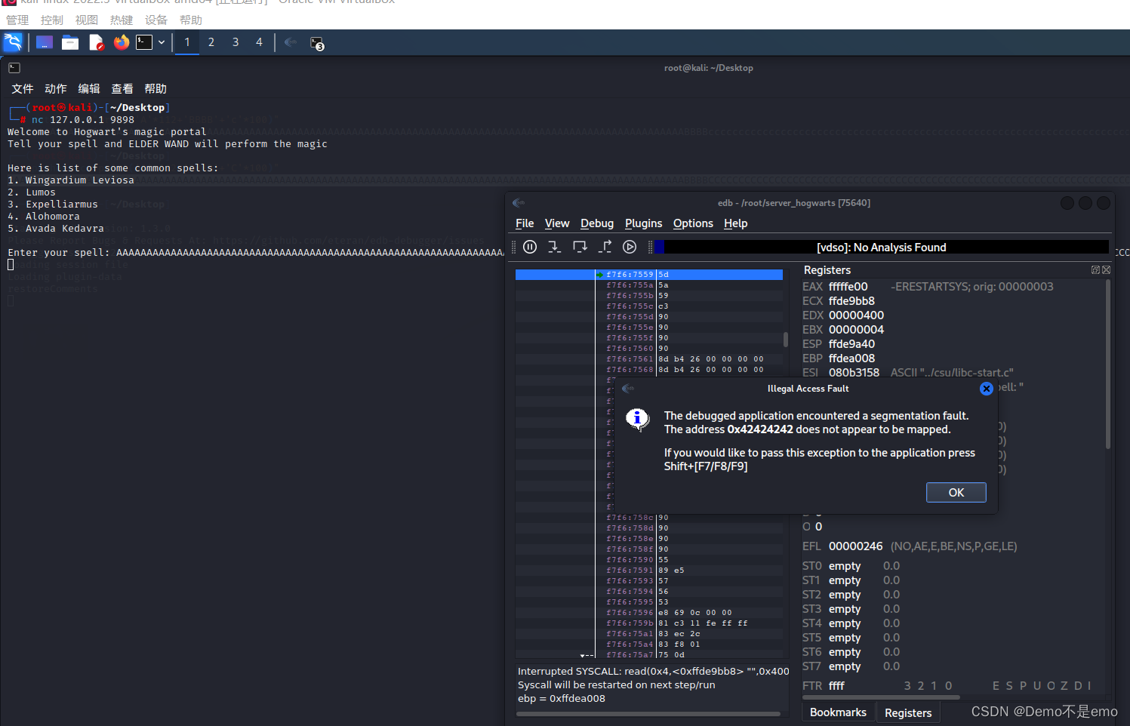Open terminal emulator from the panel
The width and height of the screenshot is (1130, 726).
(144, 42)
